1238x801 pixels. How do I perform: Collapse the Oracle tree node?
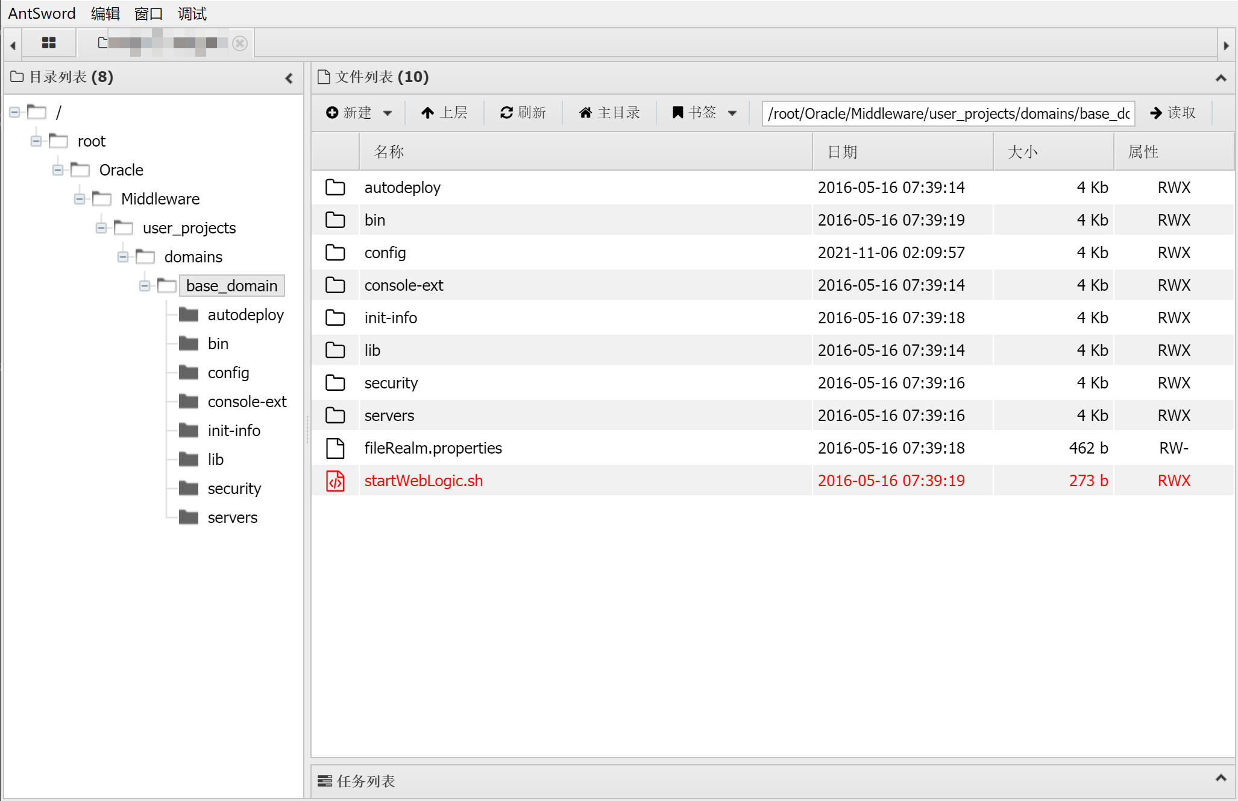58,170
